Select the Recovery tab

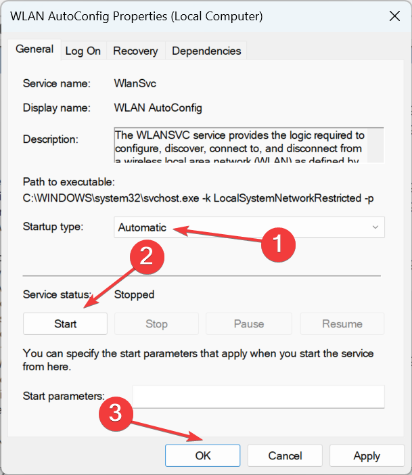(135, 51)
